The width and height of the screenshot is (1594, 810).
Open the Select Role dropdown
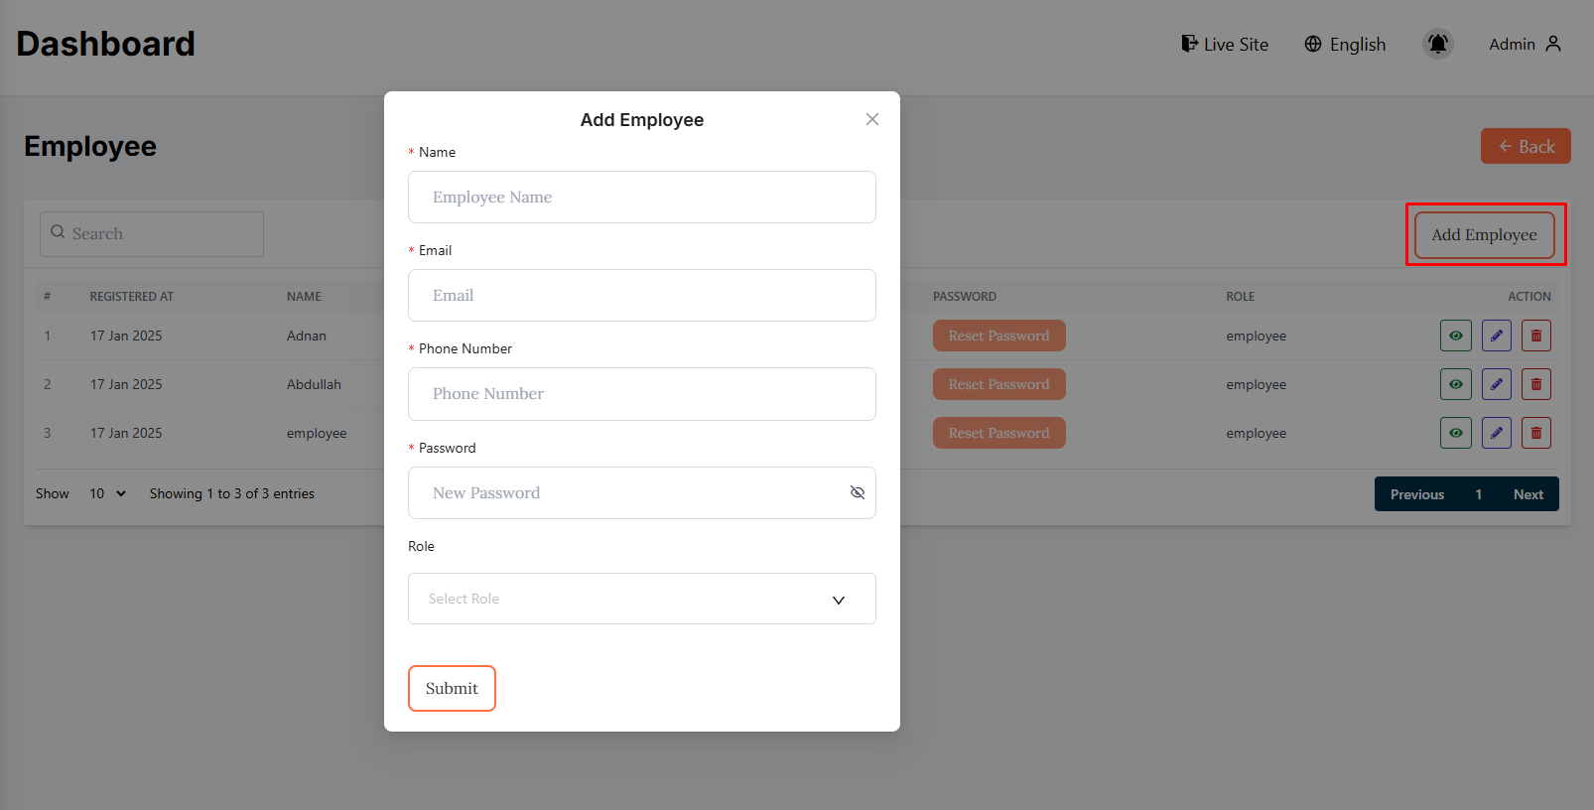point(641,599)
